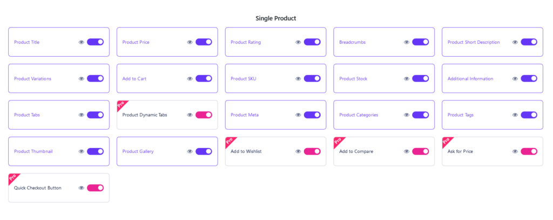This screenshot has width=553, height=220.
Task: Click the eye icon on Product Dynamic Tabs
Action: point(190,115)
